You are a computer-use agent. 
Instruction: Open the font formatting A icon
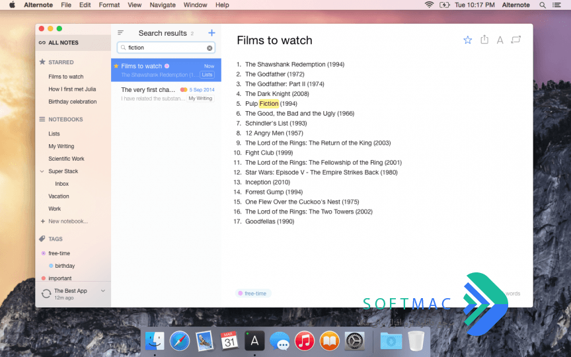pyautogui.click(x=500, y=40)
